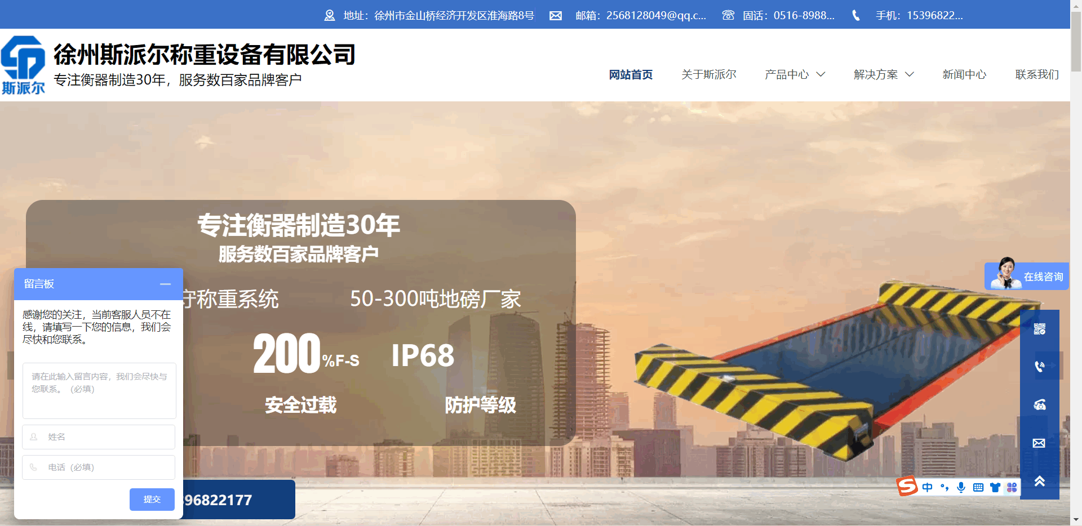Screen dimensions: 1082x526
Task: Click the address location pin icon
Action: 330,16
